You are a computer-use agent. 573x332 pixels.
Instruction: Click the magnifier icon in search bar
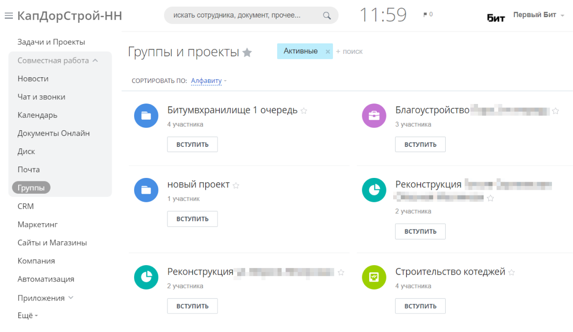(x=327, y=15)
